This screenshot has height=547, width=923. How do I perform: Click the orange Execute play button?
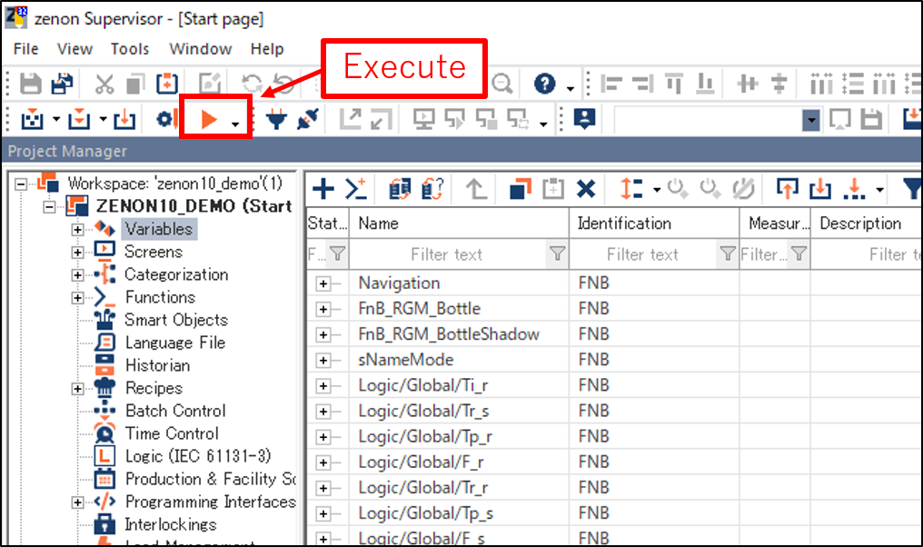click(208, 119)
